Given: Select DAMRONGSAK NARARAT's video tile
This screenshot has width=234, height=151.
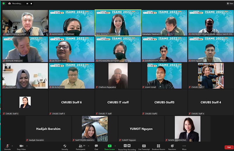Looking at the screenshot, I should click(164, 49).
